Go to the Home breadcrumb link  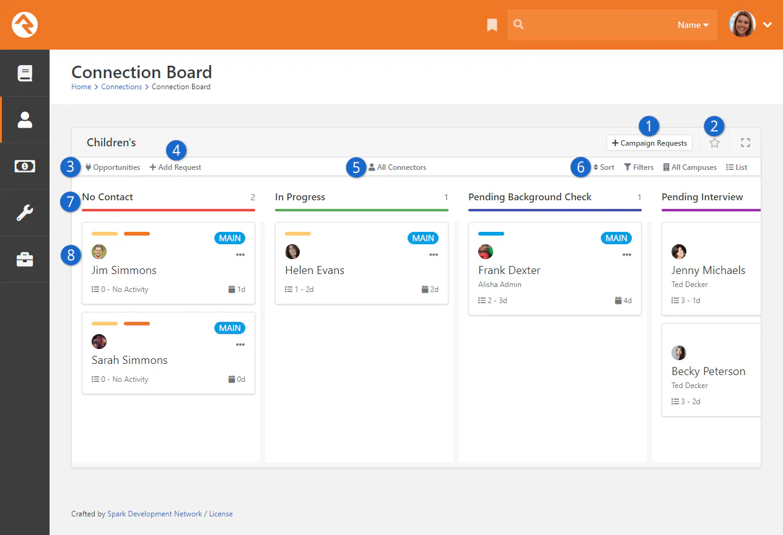pyautogui.click(x=81, y=87)
